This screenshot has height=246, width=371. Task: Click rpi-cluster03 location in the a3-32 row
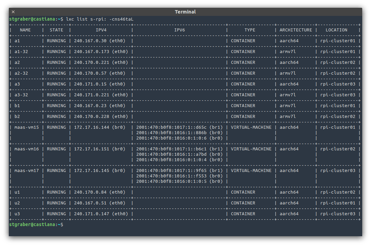(x=338, y=95)
